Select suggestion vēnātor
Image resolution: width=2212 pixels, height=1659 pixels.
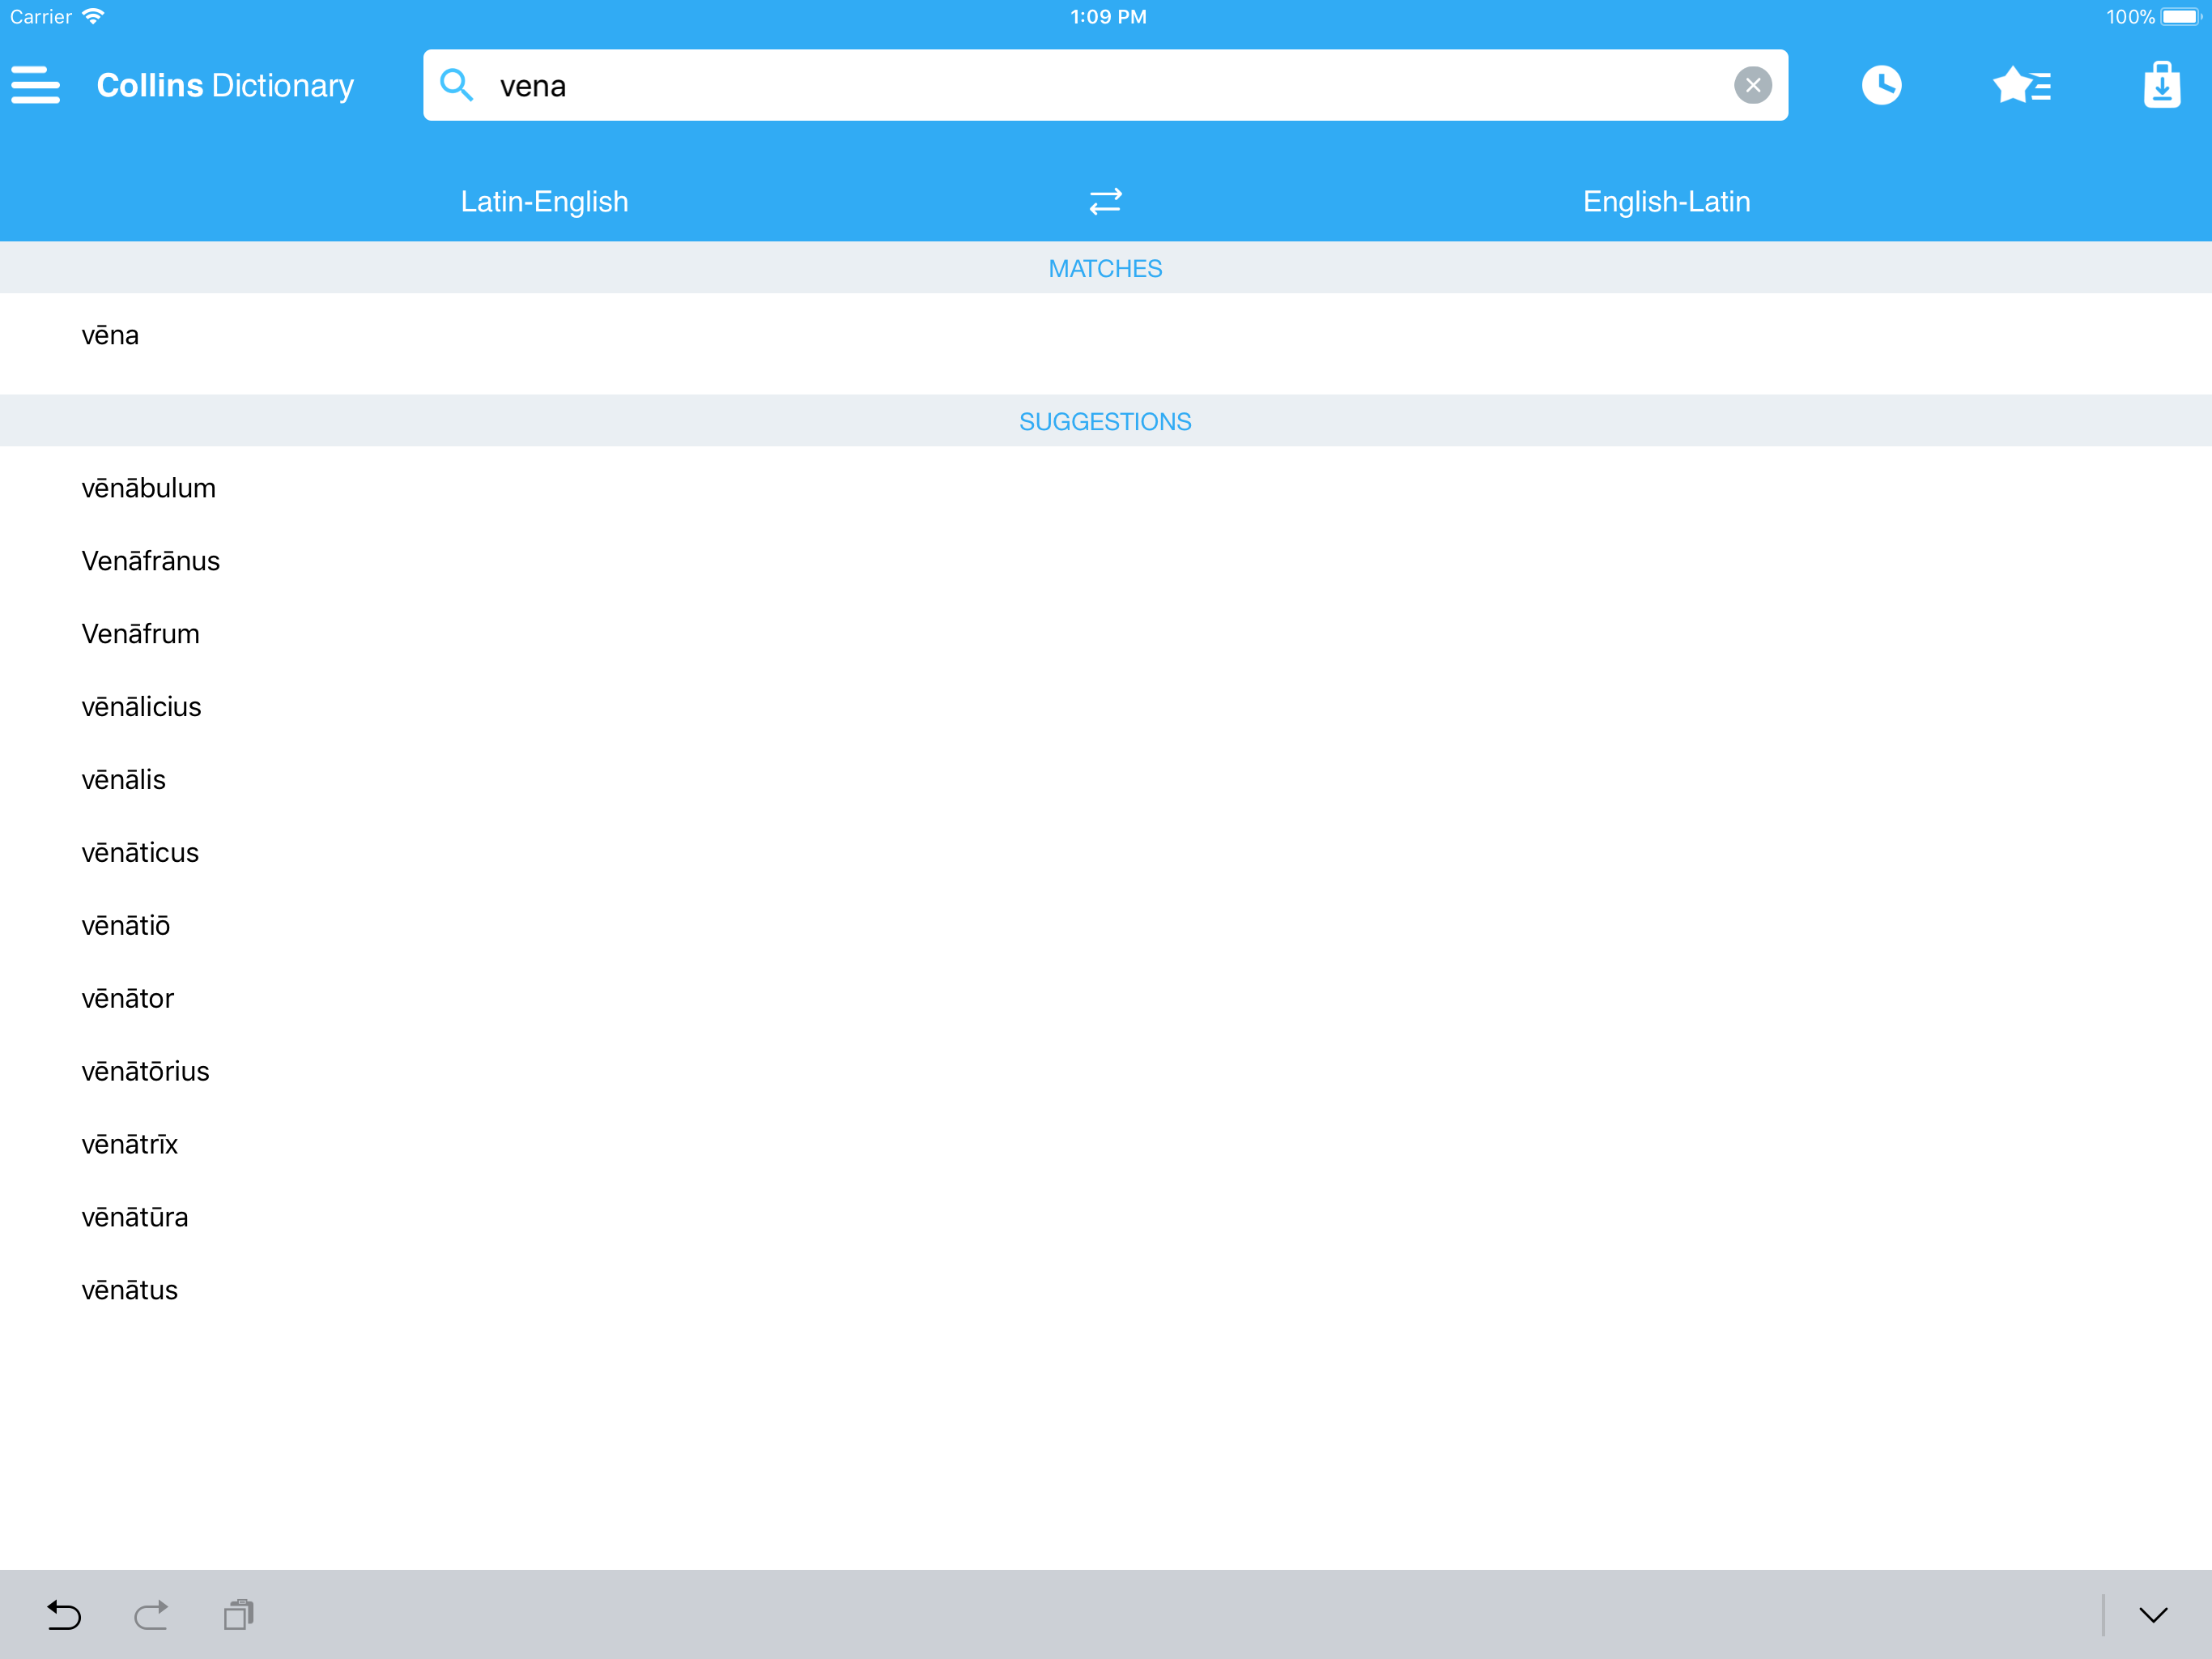point(127,999)
